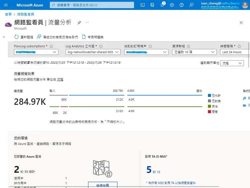The image size is (250, 188).
Task: Click the 2K malicious value
Action: [x=65, y=113]
